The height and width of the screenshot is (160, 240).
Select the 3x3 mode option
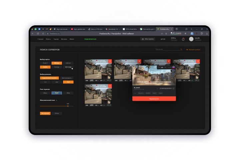(68, 82)
